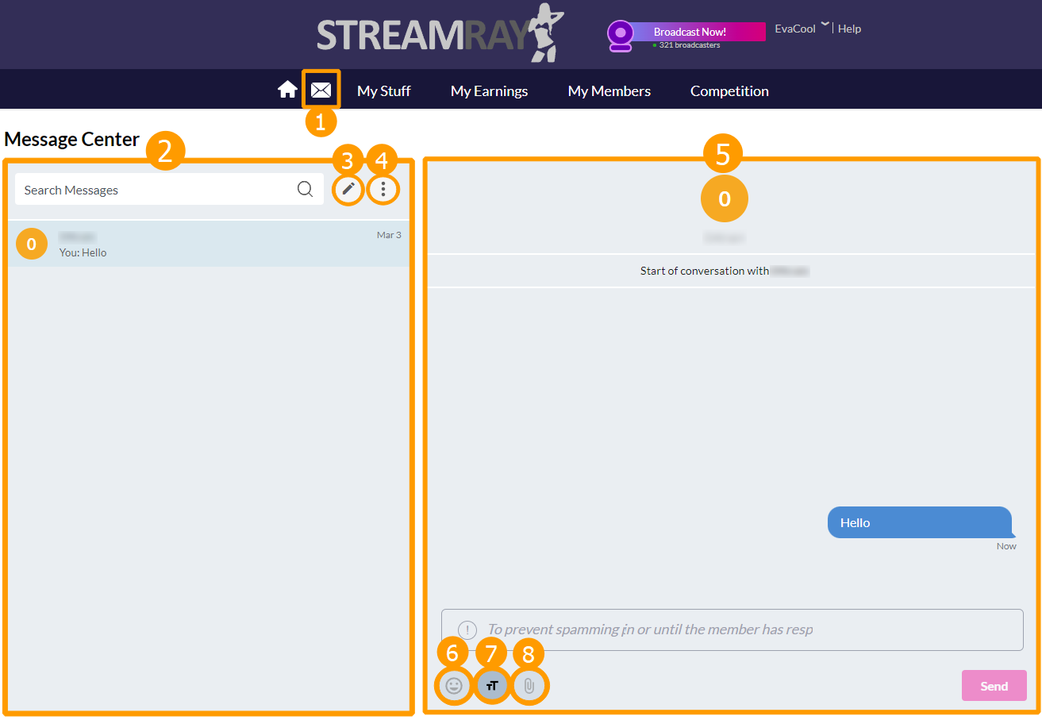Toggle the text formatting icon

click(492, 686)
